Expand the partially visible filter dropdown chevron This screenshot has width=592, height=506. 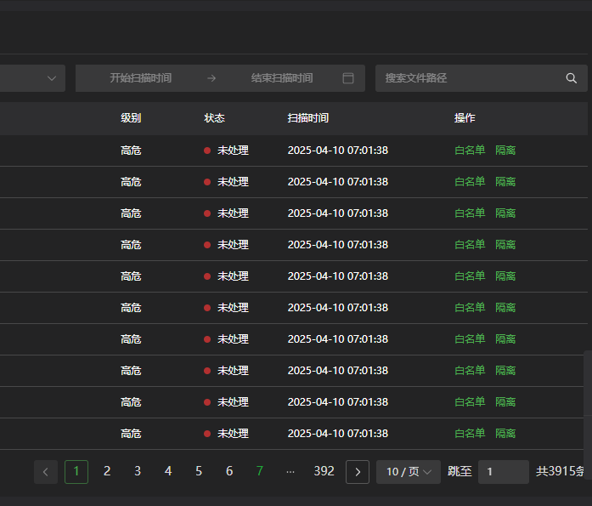(x=52, y=78)
